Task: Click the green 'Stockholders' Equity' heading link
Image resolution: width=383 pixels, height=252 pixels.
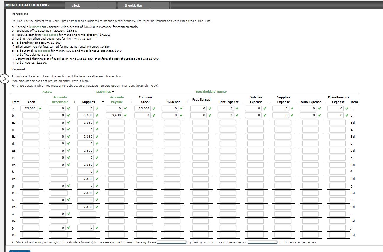Action: pos(211,91)
